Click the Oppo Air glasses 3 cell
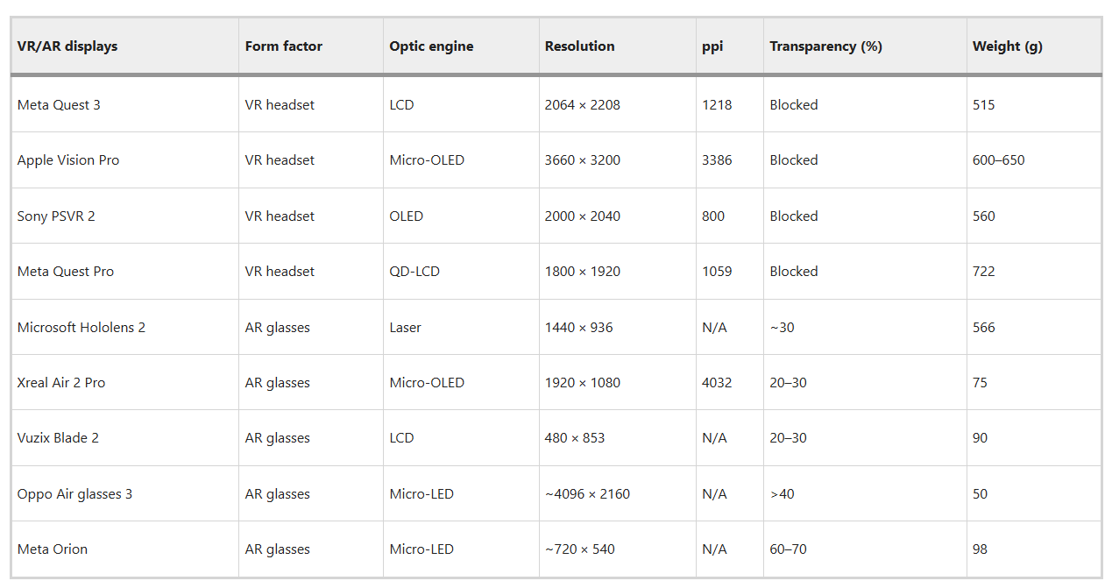The image size is (1112, 588). tap(74, 494)
